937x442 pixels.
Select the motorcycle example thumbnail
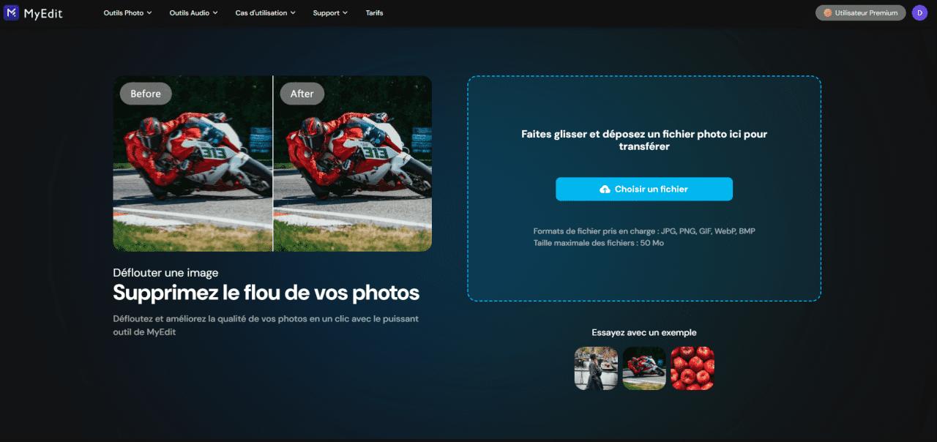tap(643, 368)
